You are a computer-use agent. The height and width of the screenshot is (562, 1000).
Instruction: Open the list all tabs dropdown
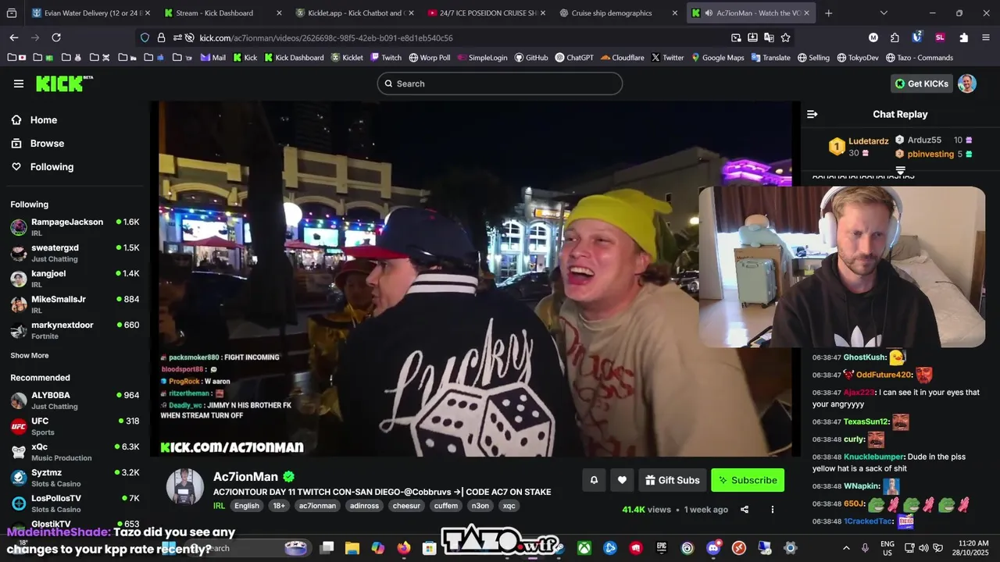point(884,12)
